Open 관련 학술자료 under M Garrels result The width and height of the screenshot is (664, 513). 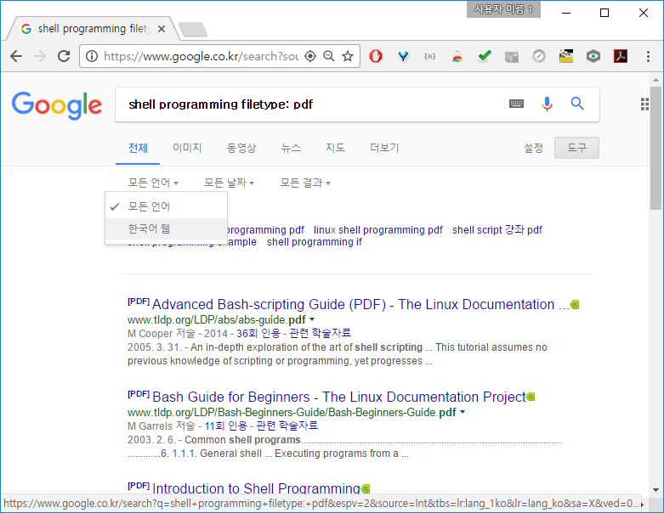coord(287,426)
